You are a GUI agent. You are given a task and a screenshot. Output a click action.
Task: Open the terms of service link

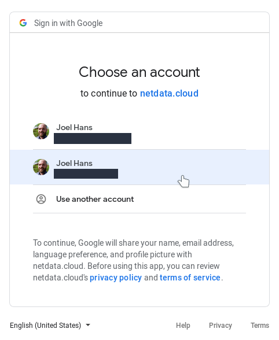coord(190,278)
